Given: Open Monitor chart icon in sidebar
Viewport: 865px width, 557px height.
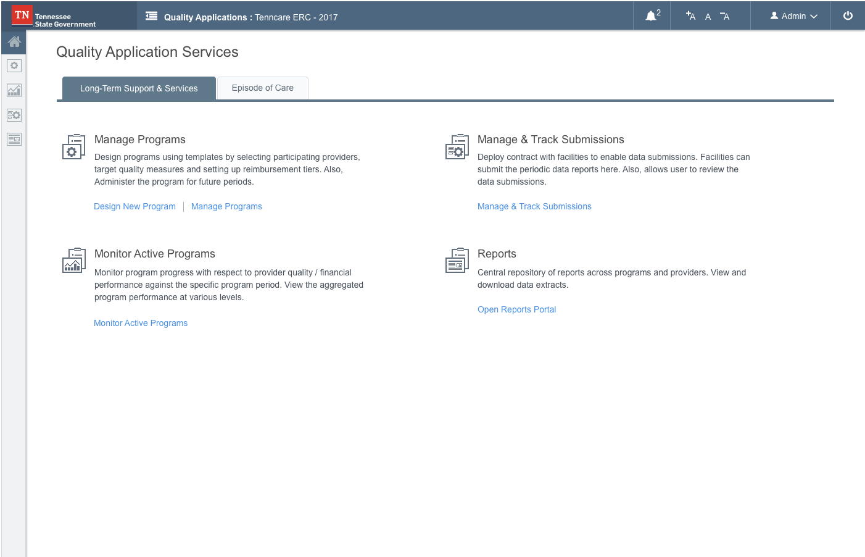Looking at the screenshot, I should (14, 90).
